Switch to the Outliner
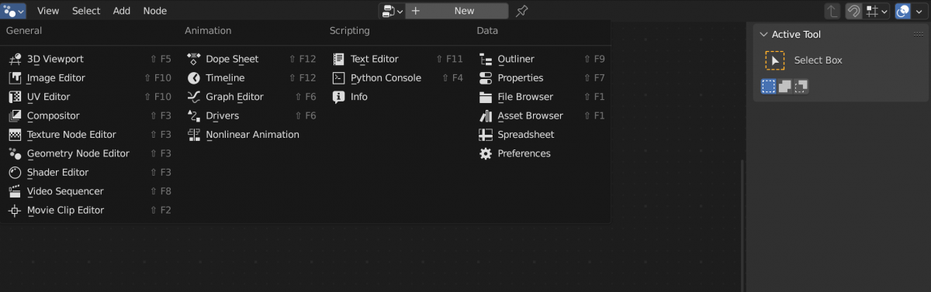Screen dimensions: 931x292 pyautogui.click(x=542, y=59)
